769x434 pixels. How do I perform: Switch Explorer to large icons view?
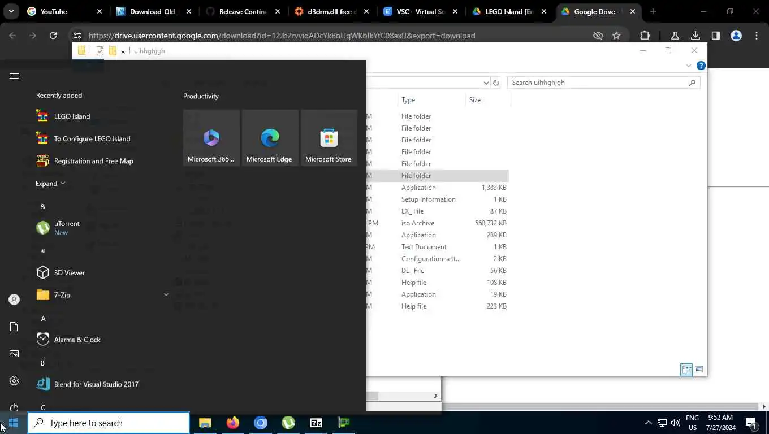(x=699, y=370)
